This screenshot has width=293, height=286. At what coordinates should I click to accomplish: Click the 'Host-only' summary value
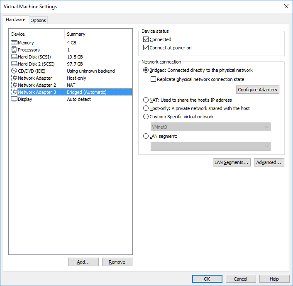coord(76,78)
